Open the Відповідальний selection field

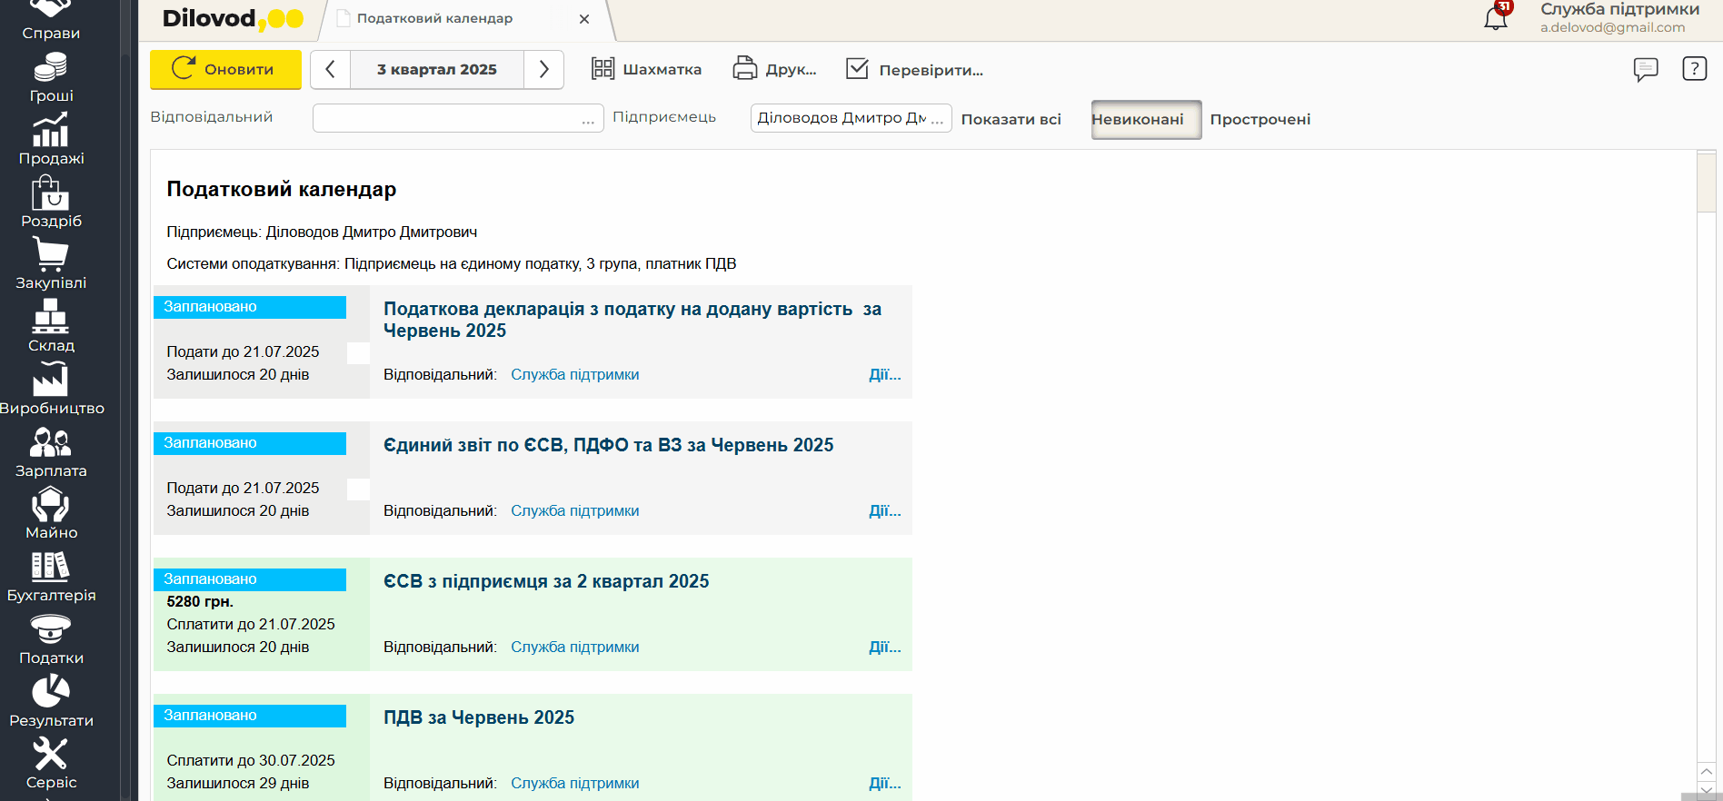click(457, 118)
